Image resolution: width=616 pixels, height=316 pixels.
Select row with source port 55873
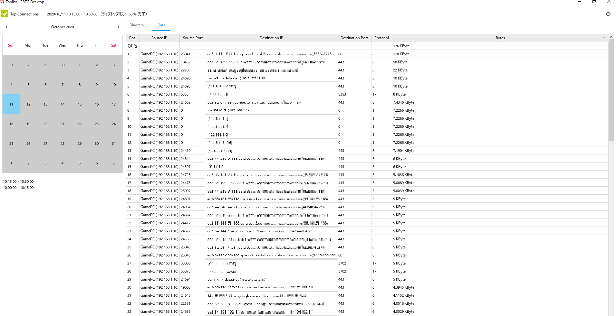(x=367, y=271)
